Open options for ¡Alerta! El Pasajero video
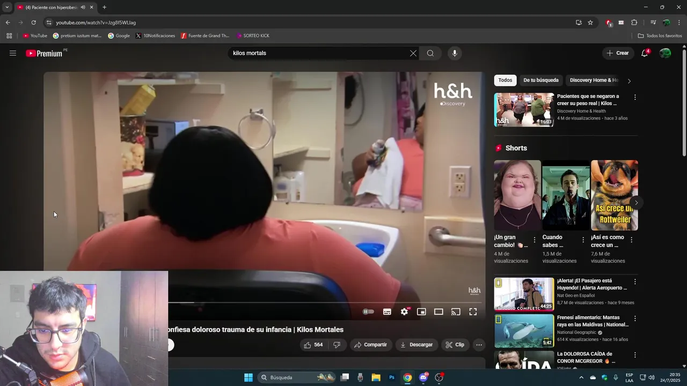 pyautogui.click(x=635, y=282)
